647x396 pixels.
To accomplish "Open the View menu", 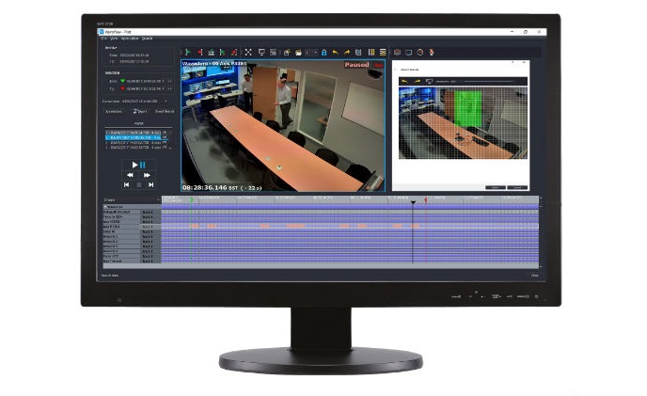I will coord(114,39).
